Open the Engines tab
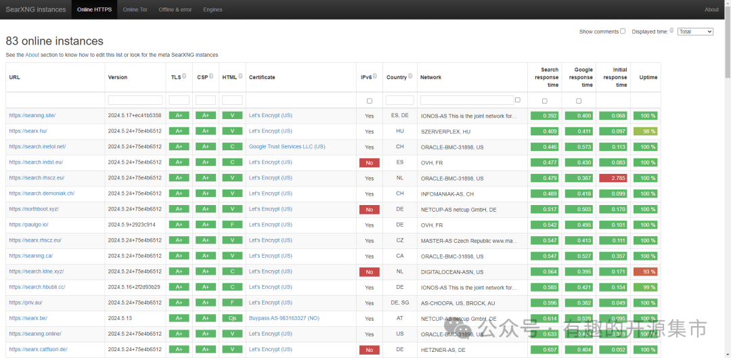 click(213, 9)
